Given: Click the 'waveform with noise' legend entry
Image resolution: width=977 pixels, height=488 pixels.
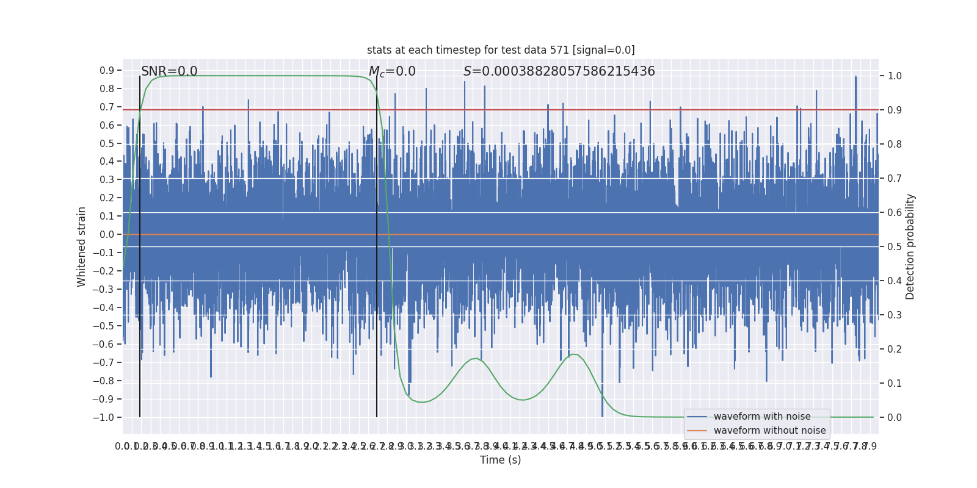Looking at the screenshot, I should tap(762, 417).
